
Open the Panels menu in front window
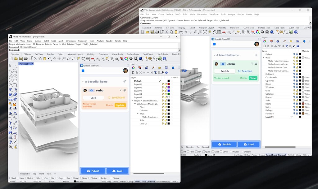pos(118,41)
